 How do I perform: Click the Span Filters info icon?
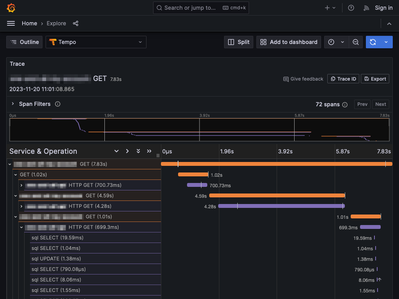(x=58, y=104)
